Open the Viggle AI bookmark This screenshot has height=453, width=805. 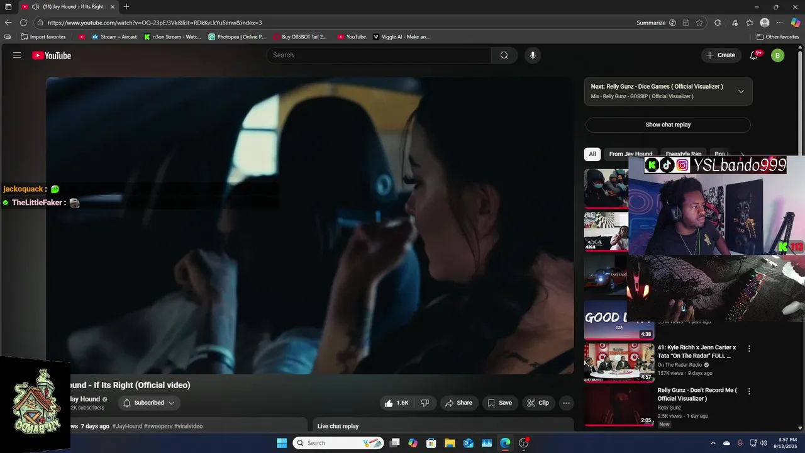coord(401,37)
